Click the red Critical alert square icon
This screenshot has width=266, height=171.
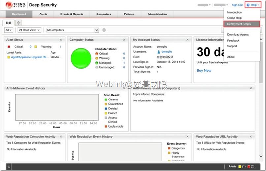click(9, 47)
